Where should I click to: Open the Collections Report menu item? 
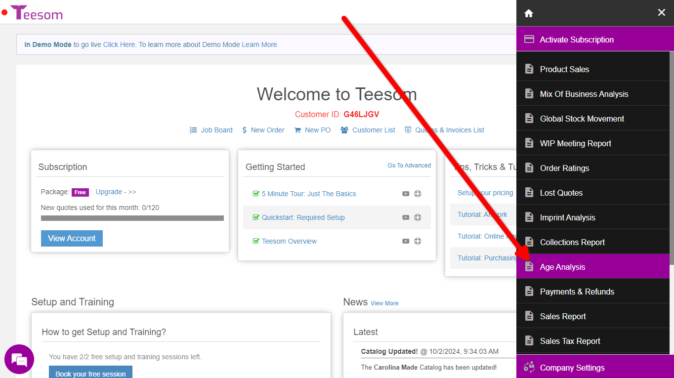572,242
